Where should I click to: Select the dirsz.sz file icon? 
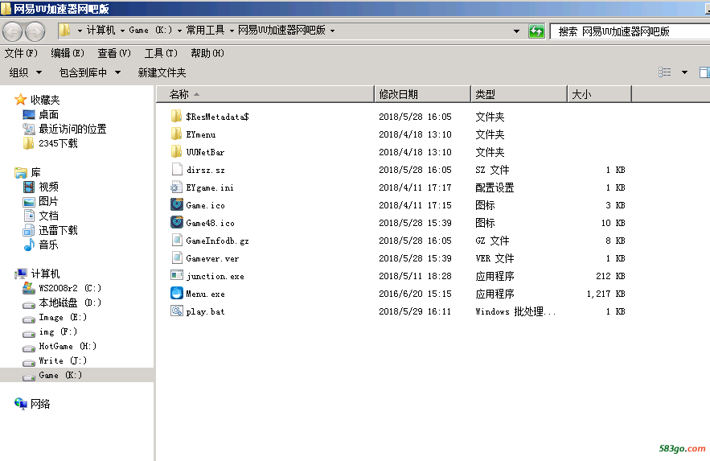tap(177, 170)
